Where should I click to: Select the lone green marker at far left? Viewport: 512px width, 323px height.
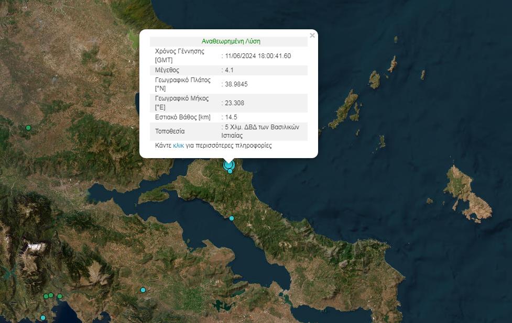28,128
